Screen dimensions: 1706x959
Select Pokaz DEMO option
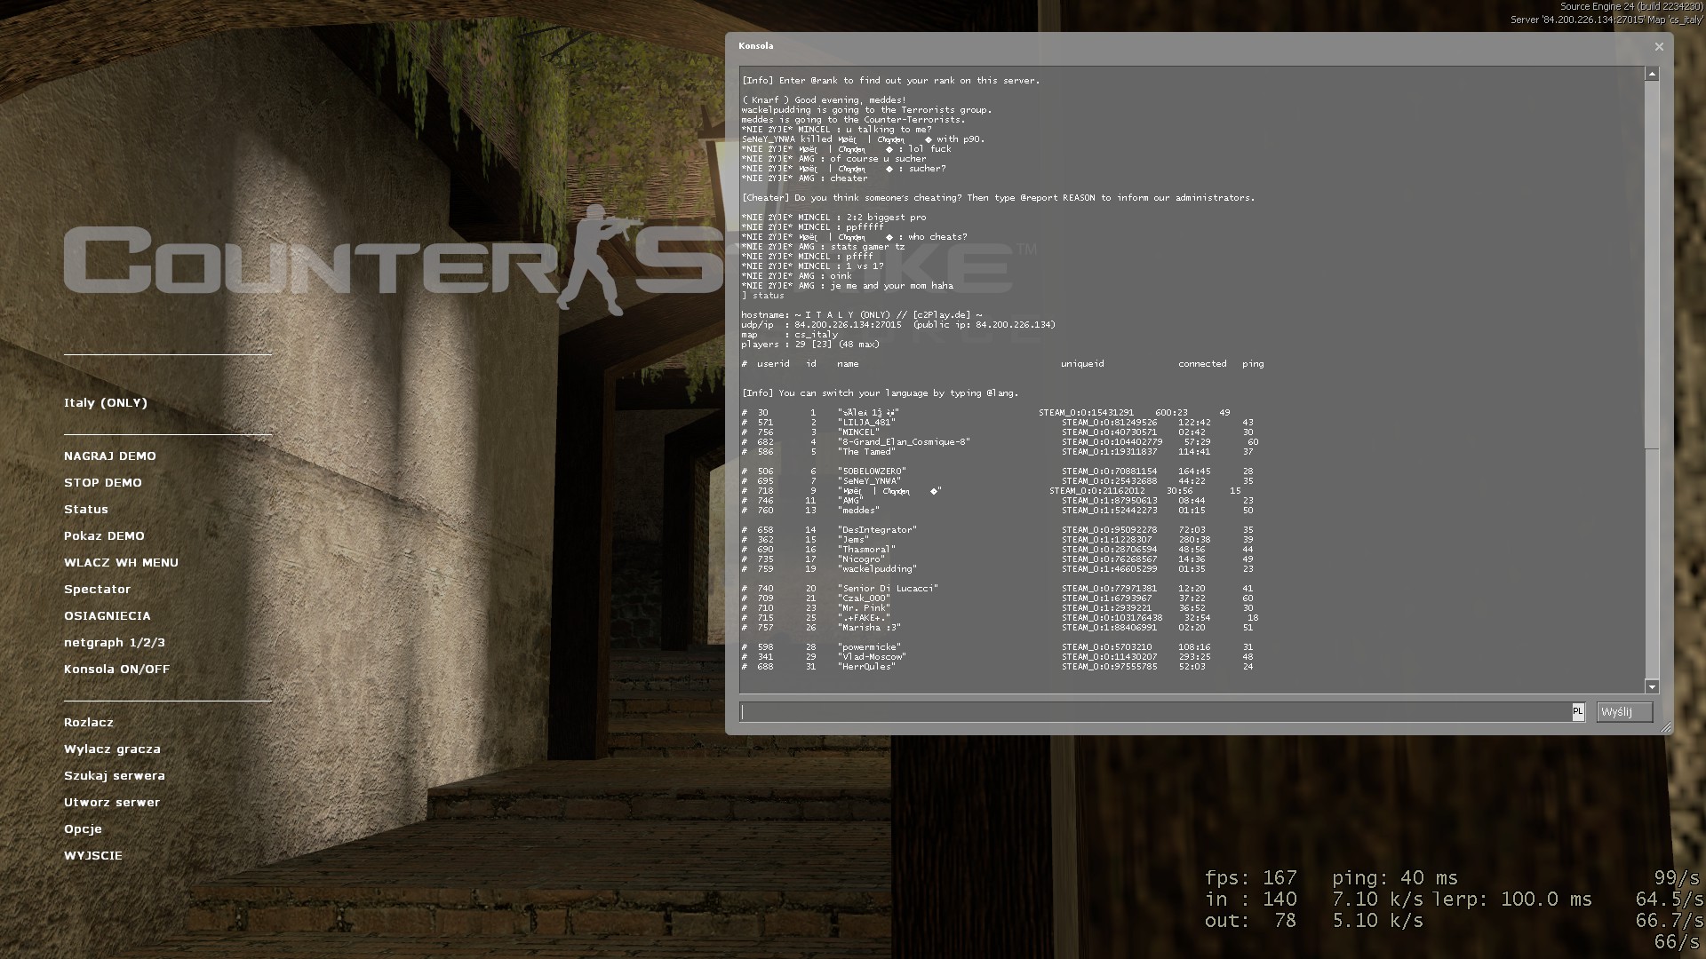103,536
